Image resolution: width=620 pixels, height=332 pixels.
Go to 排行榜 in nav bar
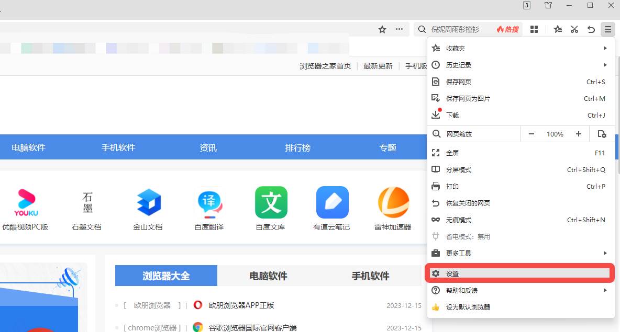pos(298,147)
